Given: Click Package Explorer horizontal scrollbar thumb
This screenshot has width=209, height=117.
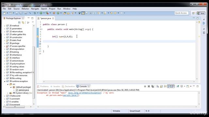Looking at the screenshot, I should pyautogui.click(x=15, y=107).
